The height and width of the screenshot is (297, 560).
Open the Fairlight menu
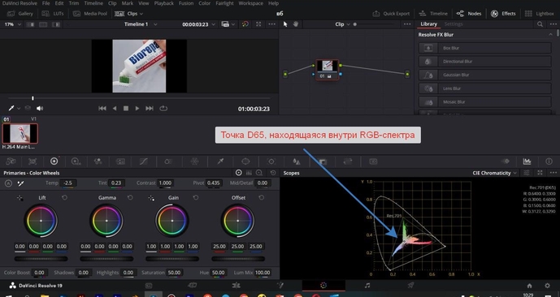pos(224,3)
